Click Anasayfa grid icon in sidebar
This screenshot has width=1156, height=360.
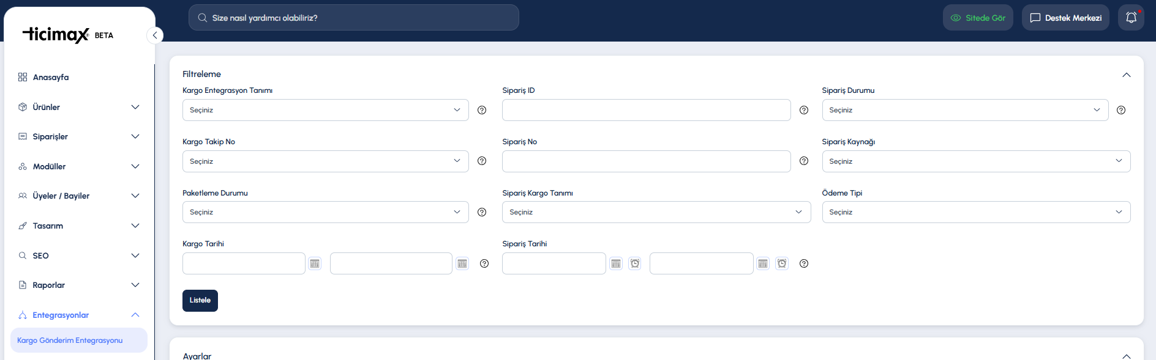pyautogui.click(x=23, y=77)
